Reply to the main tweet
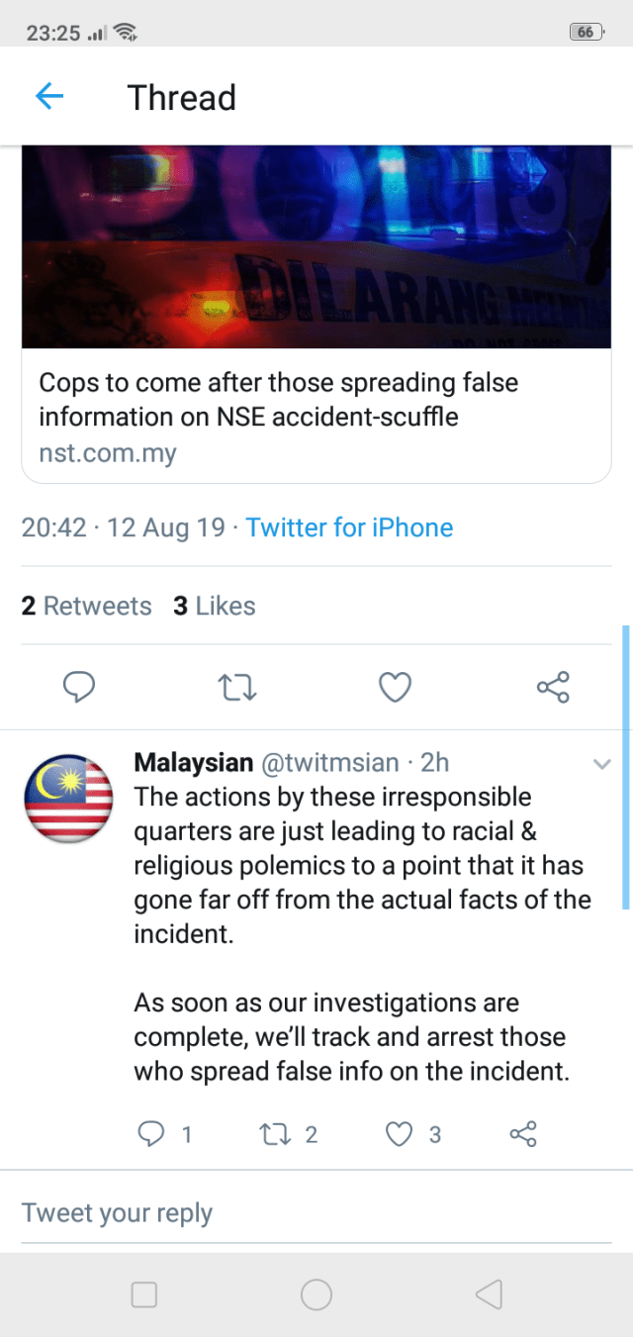633x1337 pixels. tap(78, 686)
